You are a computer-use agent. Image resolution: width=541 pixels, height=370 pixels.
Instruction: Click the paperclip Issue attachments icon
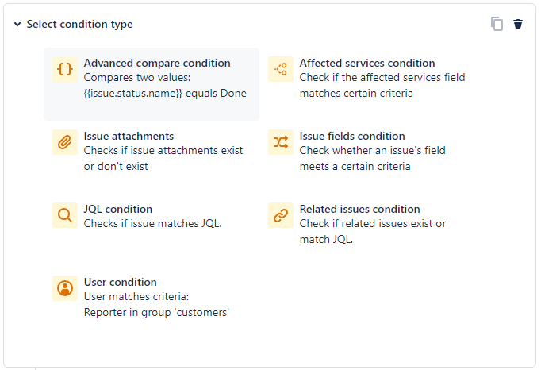(65, 142)
